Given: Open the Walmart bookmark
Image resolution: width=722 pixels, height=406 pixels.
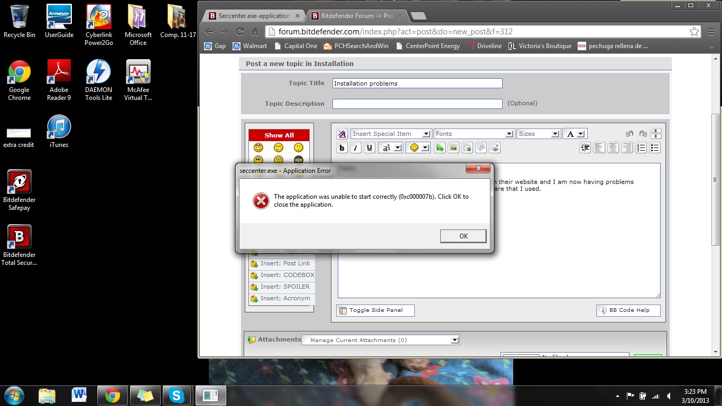Looking at the screenshot, I should 249,46.
